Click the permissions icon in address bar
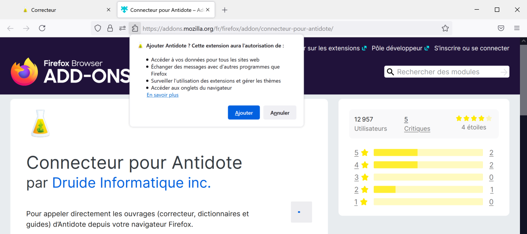 122,28
